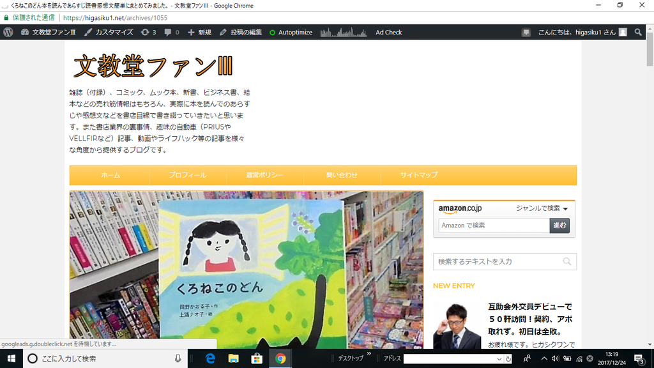Open Microsoft Store from the taskbar
Screen dimensions: 654x368
(x=257, y=358)
